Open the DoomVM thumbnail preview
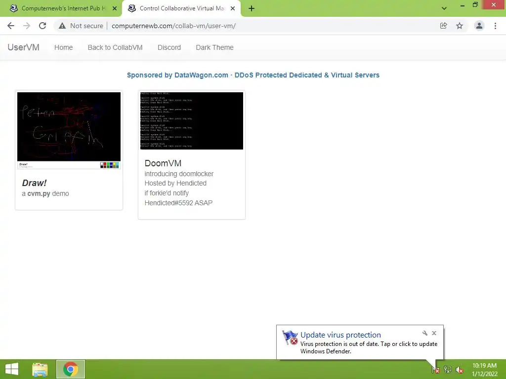The height and width of the screenshot is (379, 506). coord(192,121)
